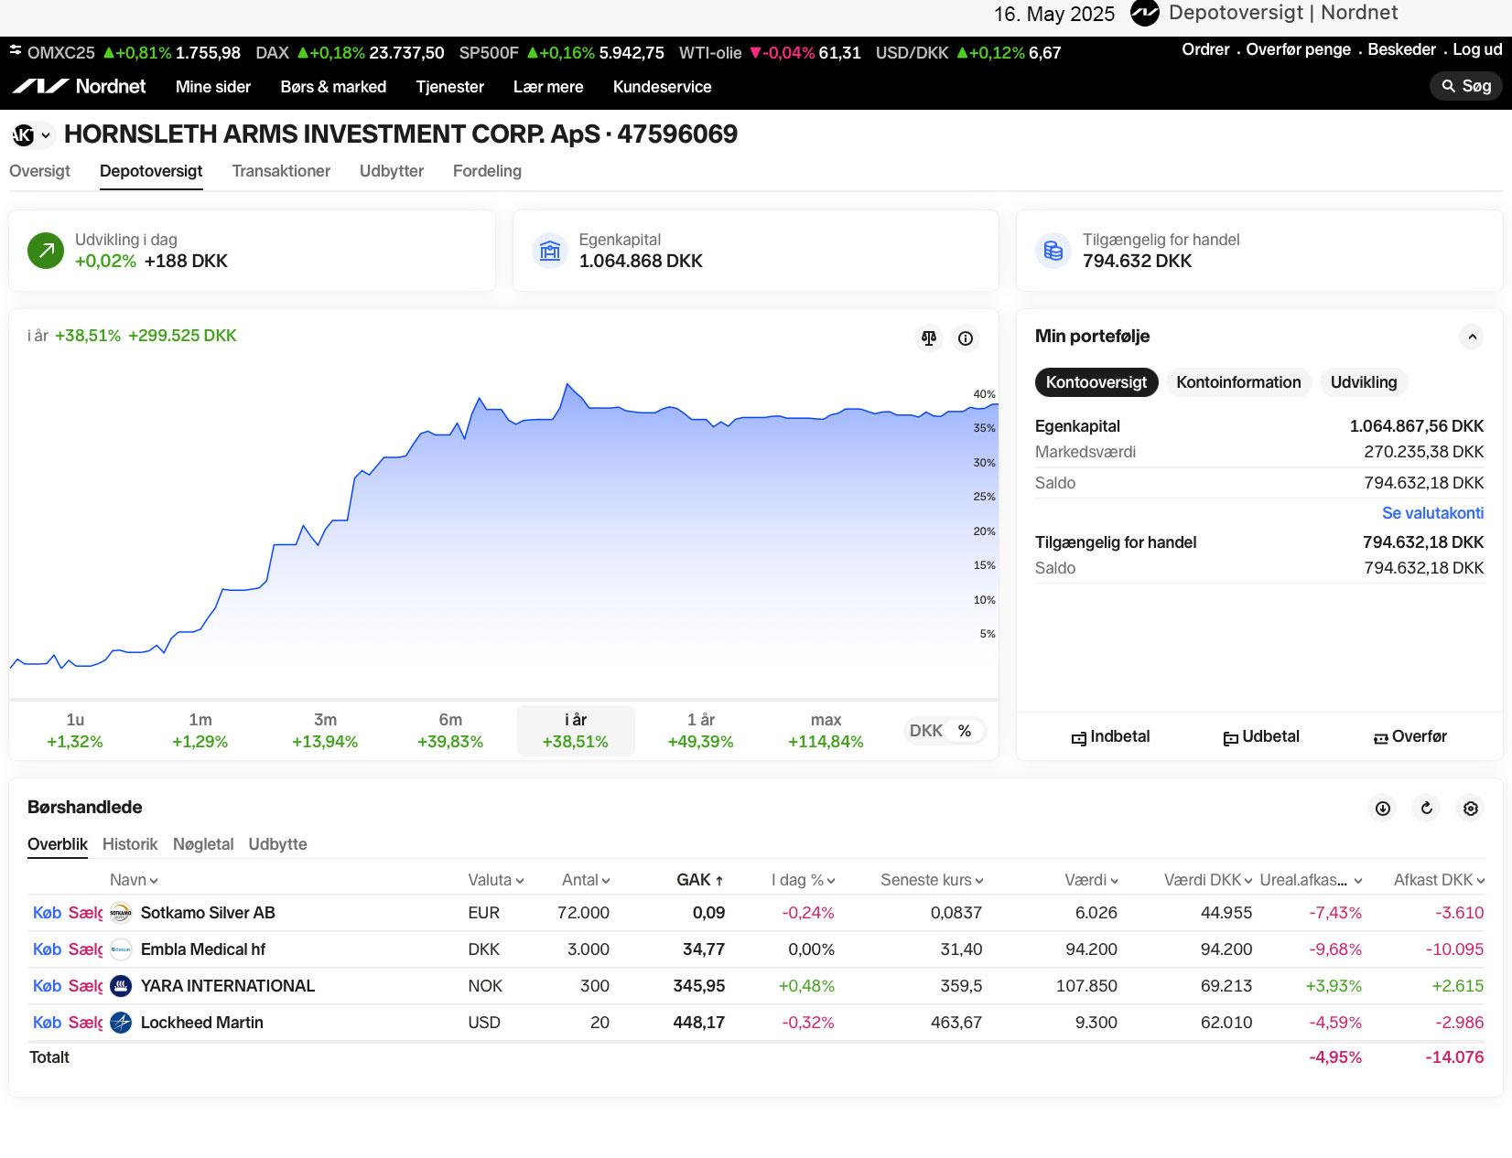The image size is (1512, 1158).
Task: Click Sælg for Lockheed Martin
Action: point(85,1023)
